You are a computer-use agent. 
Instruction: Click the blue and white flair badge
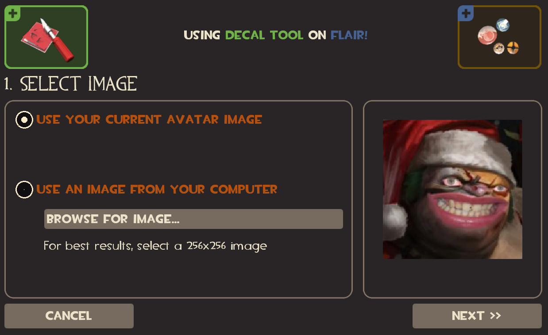[502, 25]
